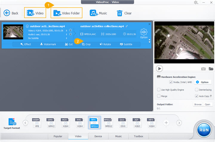Enable Use High Quality Engine
Viewport: 215px width, 142px height.
tap(159, 90)
